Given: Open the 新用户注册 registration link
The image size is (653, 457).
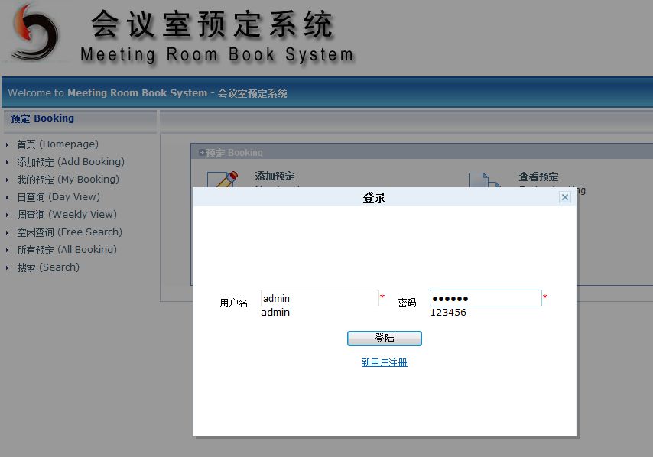Looking at the screenshot, I should pos(385,364).
